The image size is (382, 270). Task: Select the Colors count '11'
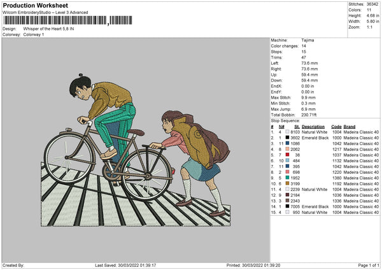click(x=369, y=10)
